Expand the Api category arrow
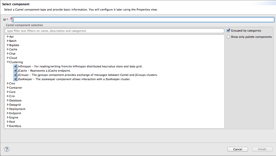Screen dimensions: 276x156 point(8,37)
